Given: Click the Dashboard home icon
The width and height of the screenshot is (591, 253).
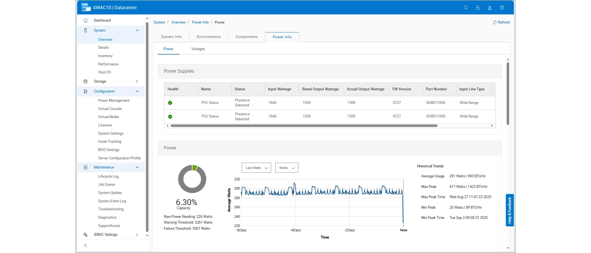Looking at the screenshot, I should click(85, 21).
